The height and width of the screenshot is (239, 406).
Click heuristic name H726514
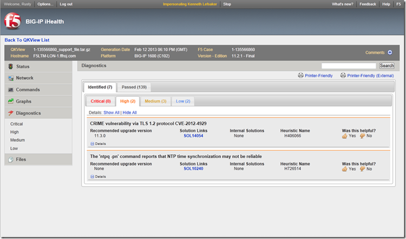(292, 169)
